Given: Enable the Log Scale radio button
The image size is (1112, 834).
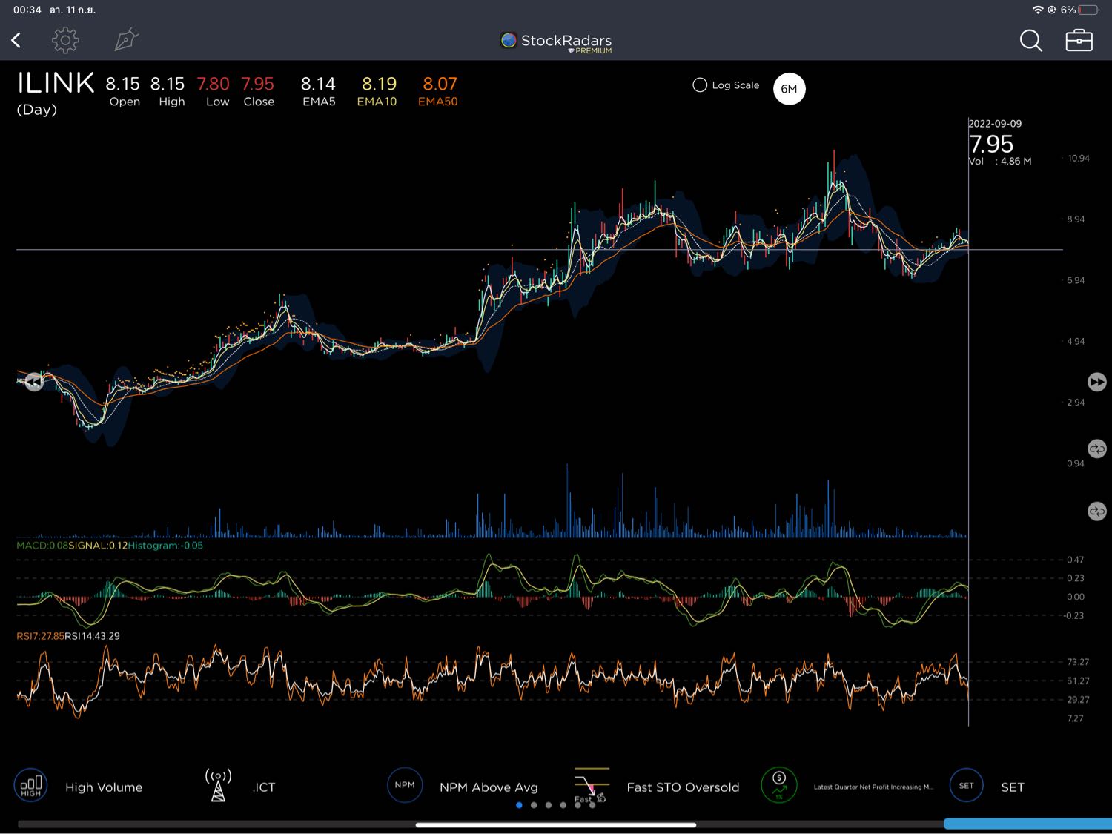Looking at the screenshot, I should pyautogui.click(x=700, y=85).
